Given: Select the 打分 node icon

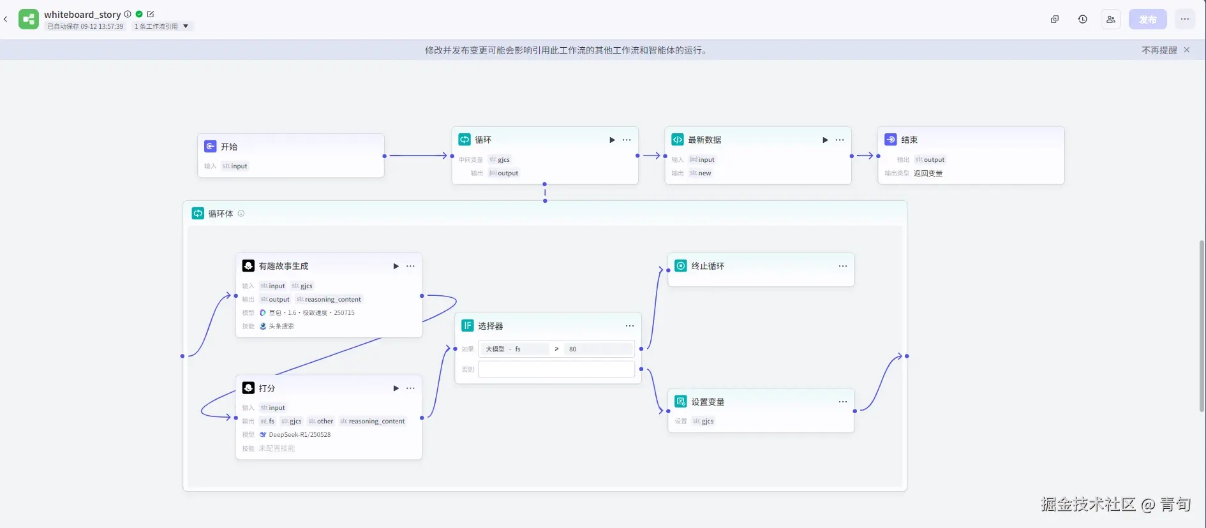Looking at the screenshot, I should pyautogui.click(x=248, y=388).
